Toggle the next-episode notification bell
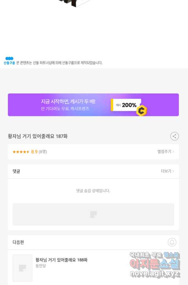 click(x=172, y=242)
